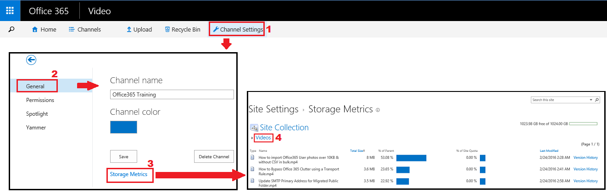Viewport: 607px width, 193px height.
Task: Open Channel Settings
Action: (238, 29)
